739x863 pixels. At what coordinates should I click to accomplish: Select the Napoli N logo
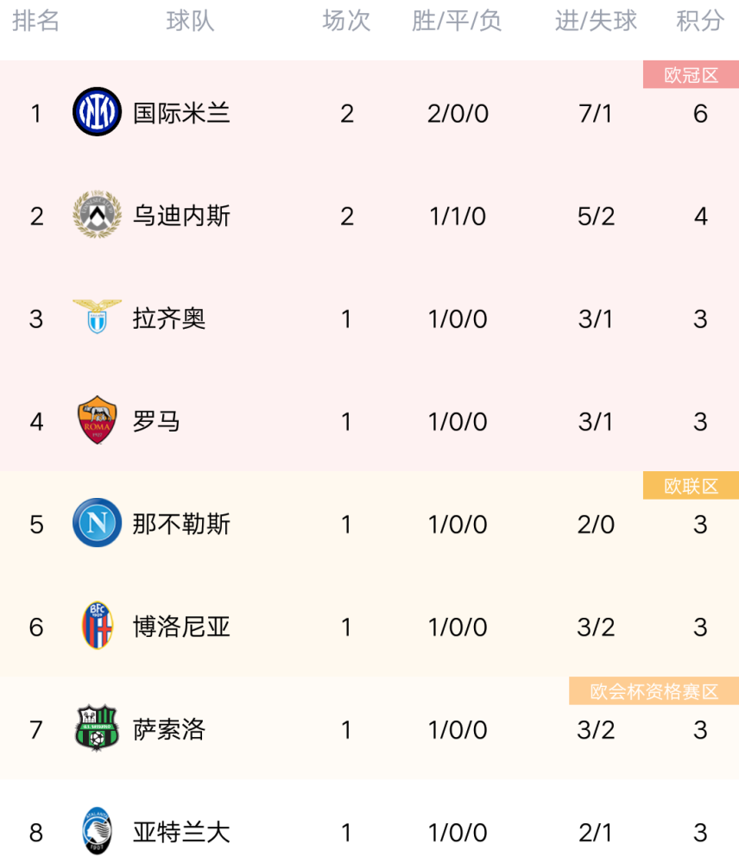pos(97,522)
